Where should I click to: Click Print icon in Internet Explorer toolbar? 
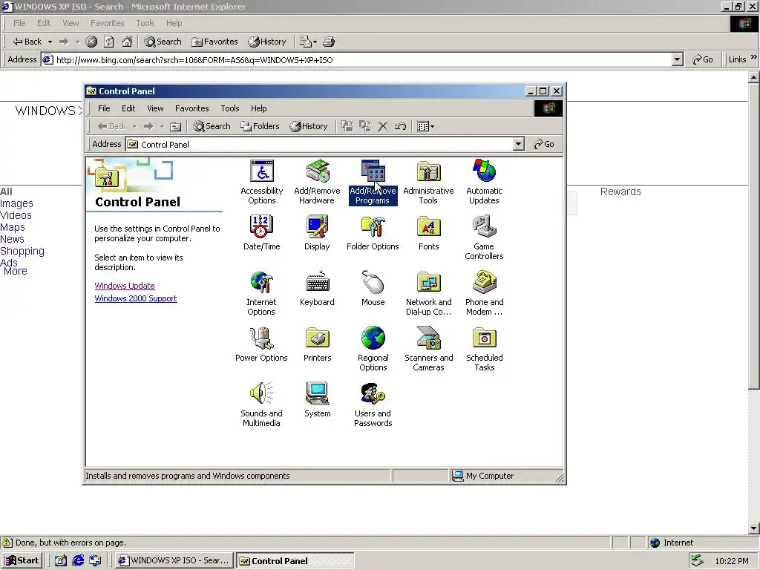click(x=329, y=42)
